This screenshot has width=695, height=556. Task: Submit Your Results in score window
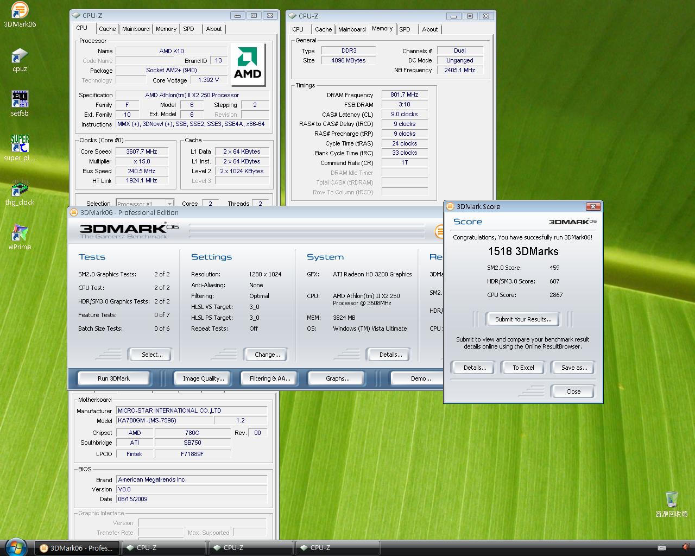[523, 319]
